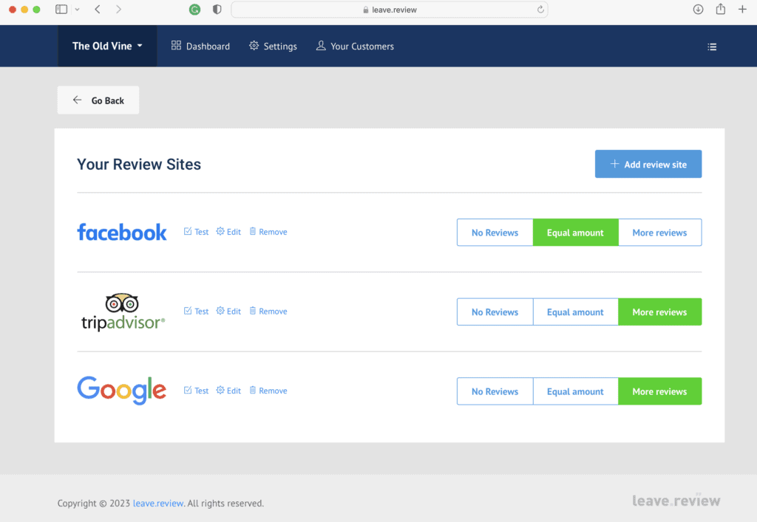The width and height of the screenshot is (757, 522).
Task: Click the Grammarly extension icon in the toolbar
Action: [194, 10]
